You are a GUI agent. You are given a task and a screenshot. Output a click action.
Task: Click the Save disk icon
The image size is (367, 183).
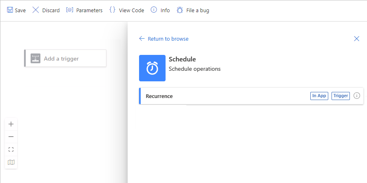(x=10, y=10)
